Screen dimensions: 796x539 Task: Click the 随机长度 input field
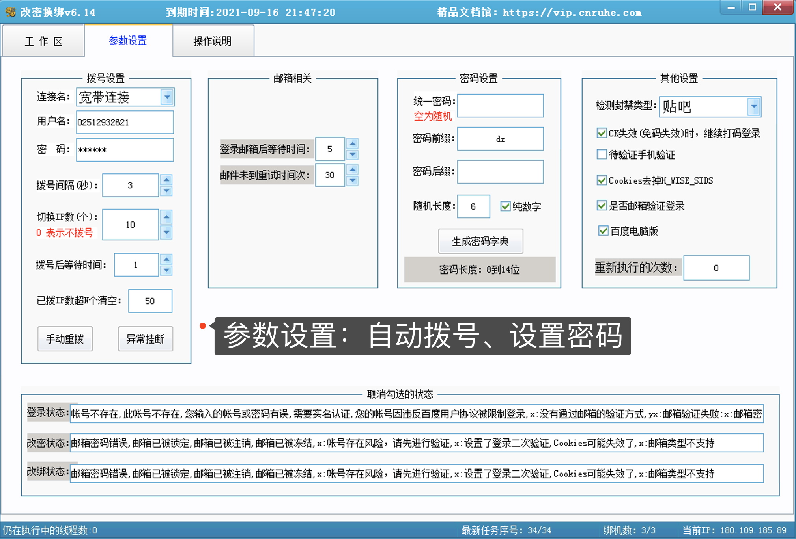click(474, 206)
